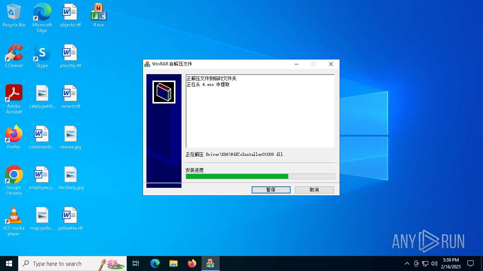Click the WinRAR title bar icon

coord(147,64)
